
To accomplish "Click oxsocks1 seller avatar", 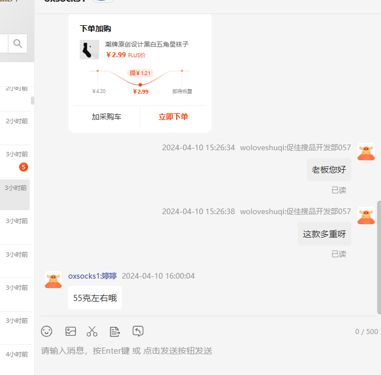I will [x=53, y=280].
